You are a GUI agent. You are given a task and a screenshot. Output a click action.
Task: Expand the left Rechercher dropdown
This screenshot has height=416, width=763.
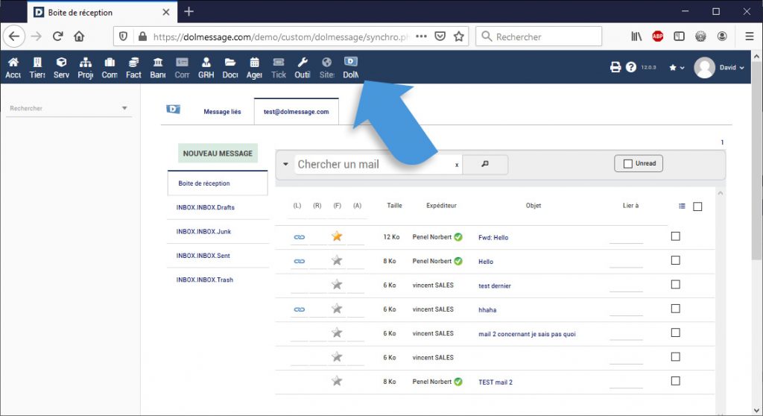[124, 109]
